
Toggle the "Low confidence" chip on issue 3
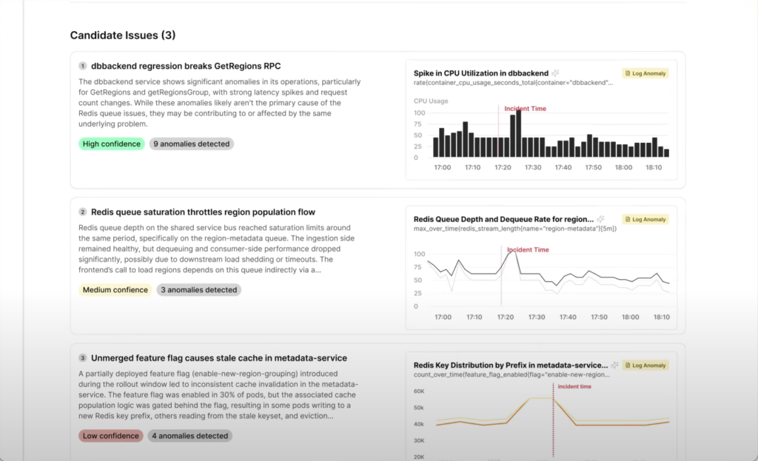click(x=110, y=436)
